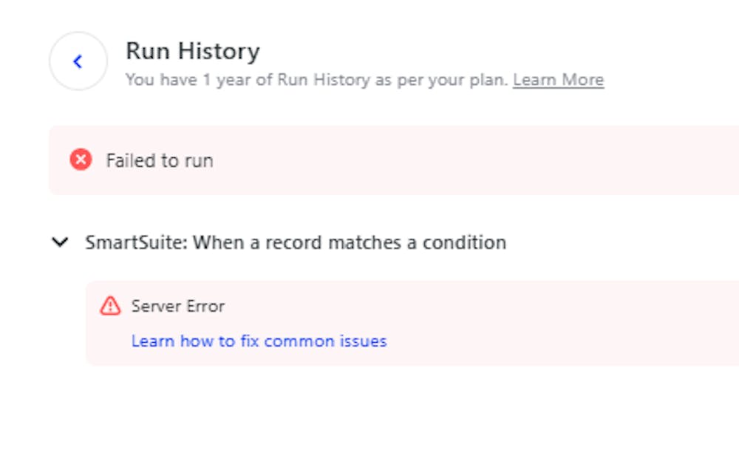Viewport: 739px width, 467px height.
Task: Click the Failed to run banner background
Action: [443, 160]
